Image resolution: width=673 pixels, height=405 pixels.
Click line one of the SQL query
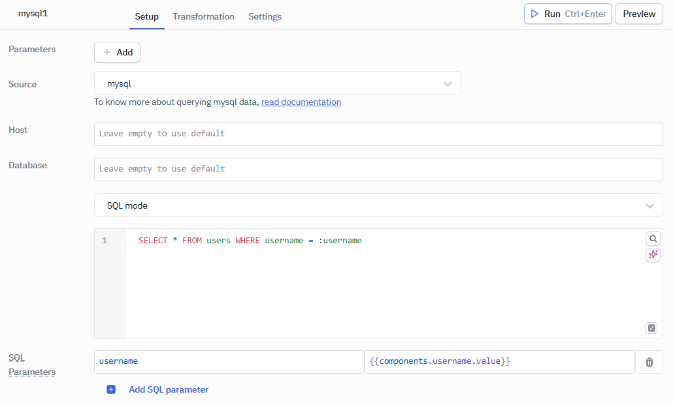(x=250, y=240)
